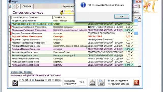Screen dimensions: 163x92
Task: Click the blue info icon in the dialog
Action: point(83,5)
